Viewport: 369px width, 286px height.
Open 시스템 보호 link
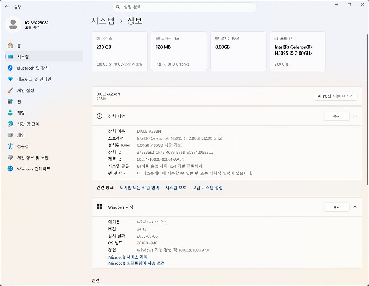click(x=176, y=188)
